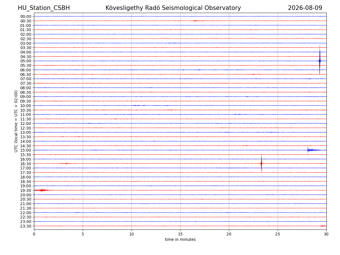Click the x-axis tick label 15
The height and width of the screenshot is (255, 340).
[180, 234]
